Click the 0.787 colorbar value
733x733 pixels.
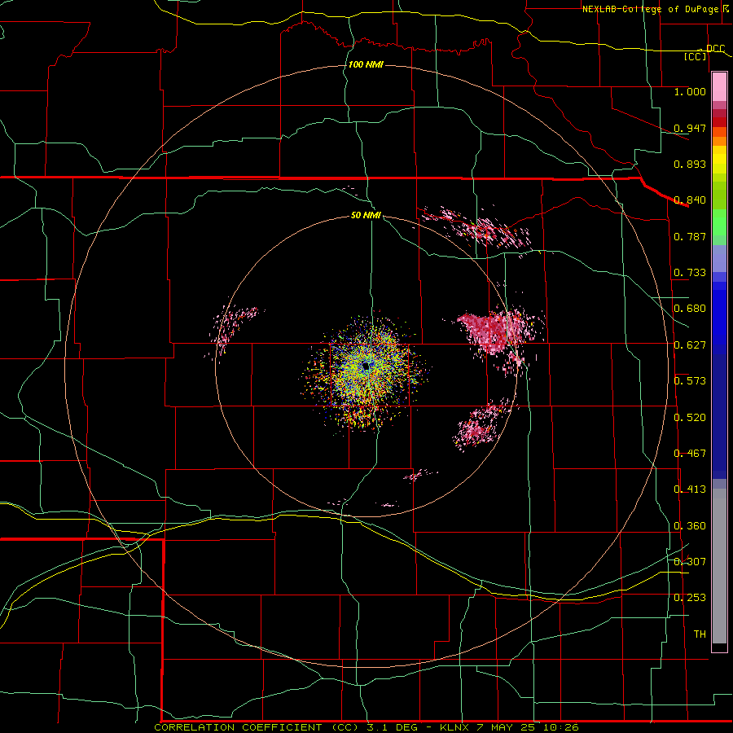point(690,236)
